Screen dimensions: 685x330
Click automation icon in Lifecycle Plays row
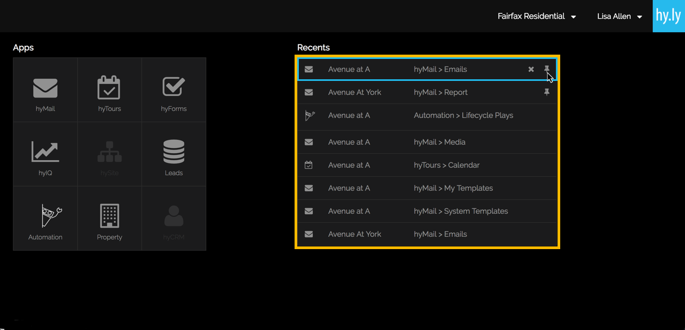click(310, 115)
